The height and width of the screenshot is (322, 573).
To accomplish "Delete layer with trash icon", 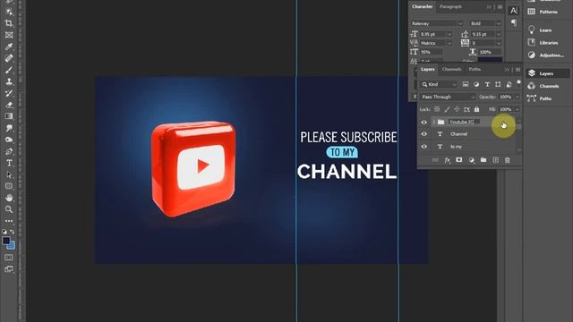I will point(508,160).
